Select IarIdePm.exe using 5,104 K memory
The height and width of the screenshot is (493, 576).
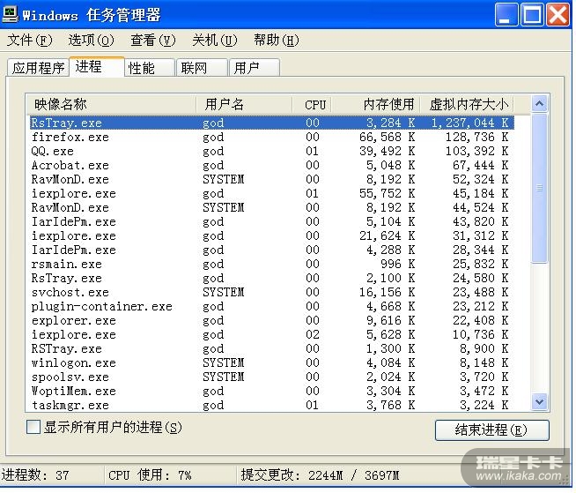[x=271, y=221]
